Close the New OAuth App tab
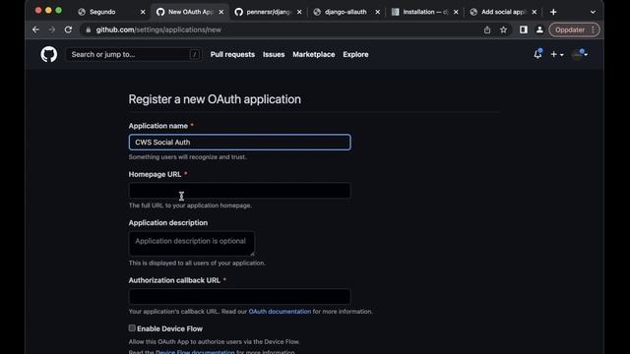The height and width of the screenshot is (354, 630). pos(220,12)
